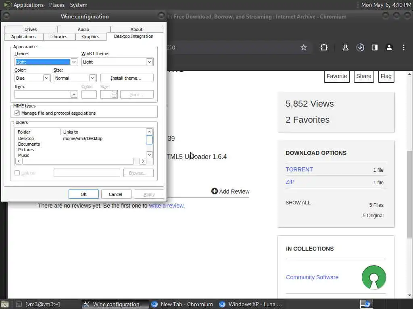The height and width of the screenshot is (309, 413).
Task: Click the Item color swatch box
Action: coord(89,95)
